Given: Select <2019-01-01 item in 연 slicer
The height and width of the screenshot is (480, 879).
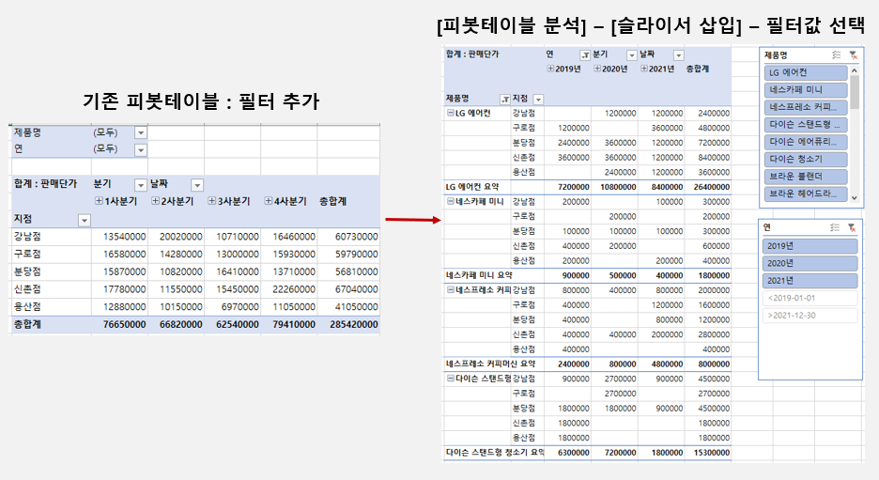Looking at the screenshot, I should (x=810, y=298).
